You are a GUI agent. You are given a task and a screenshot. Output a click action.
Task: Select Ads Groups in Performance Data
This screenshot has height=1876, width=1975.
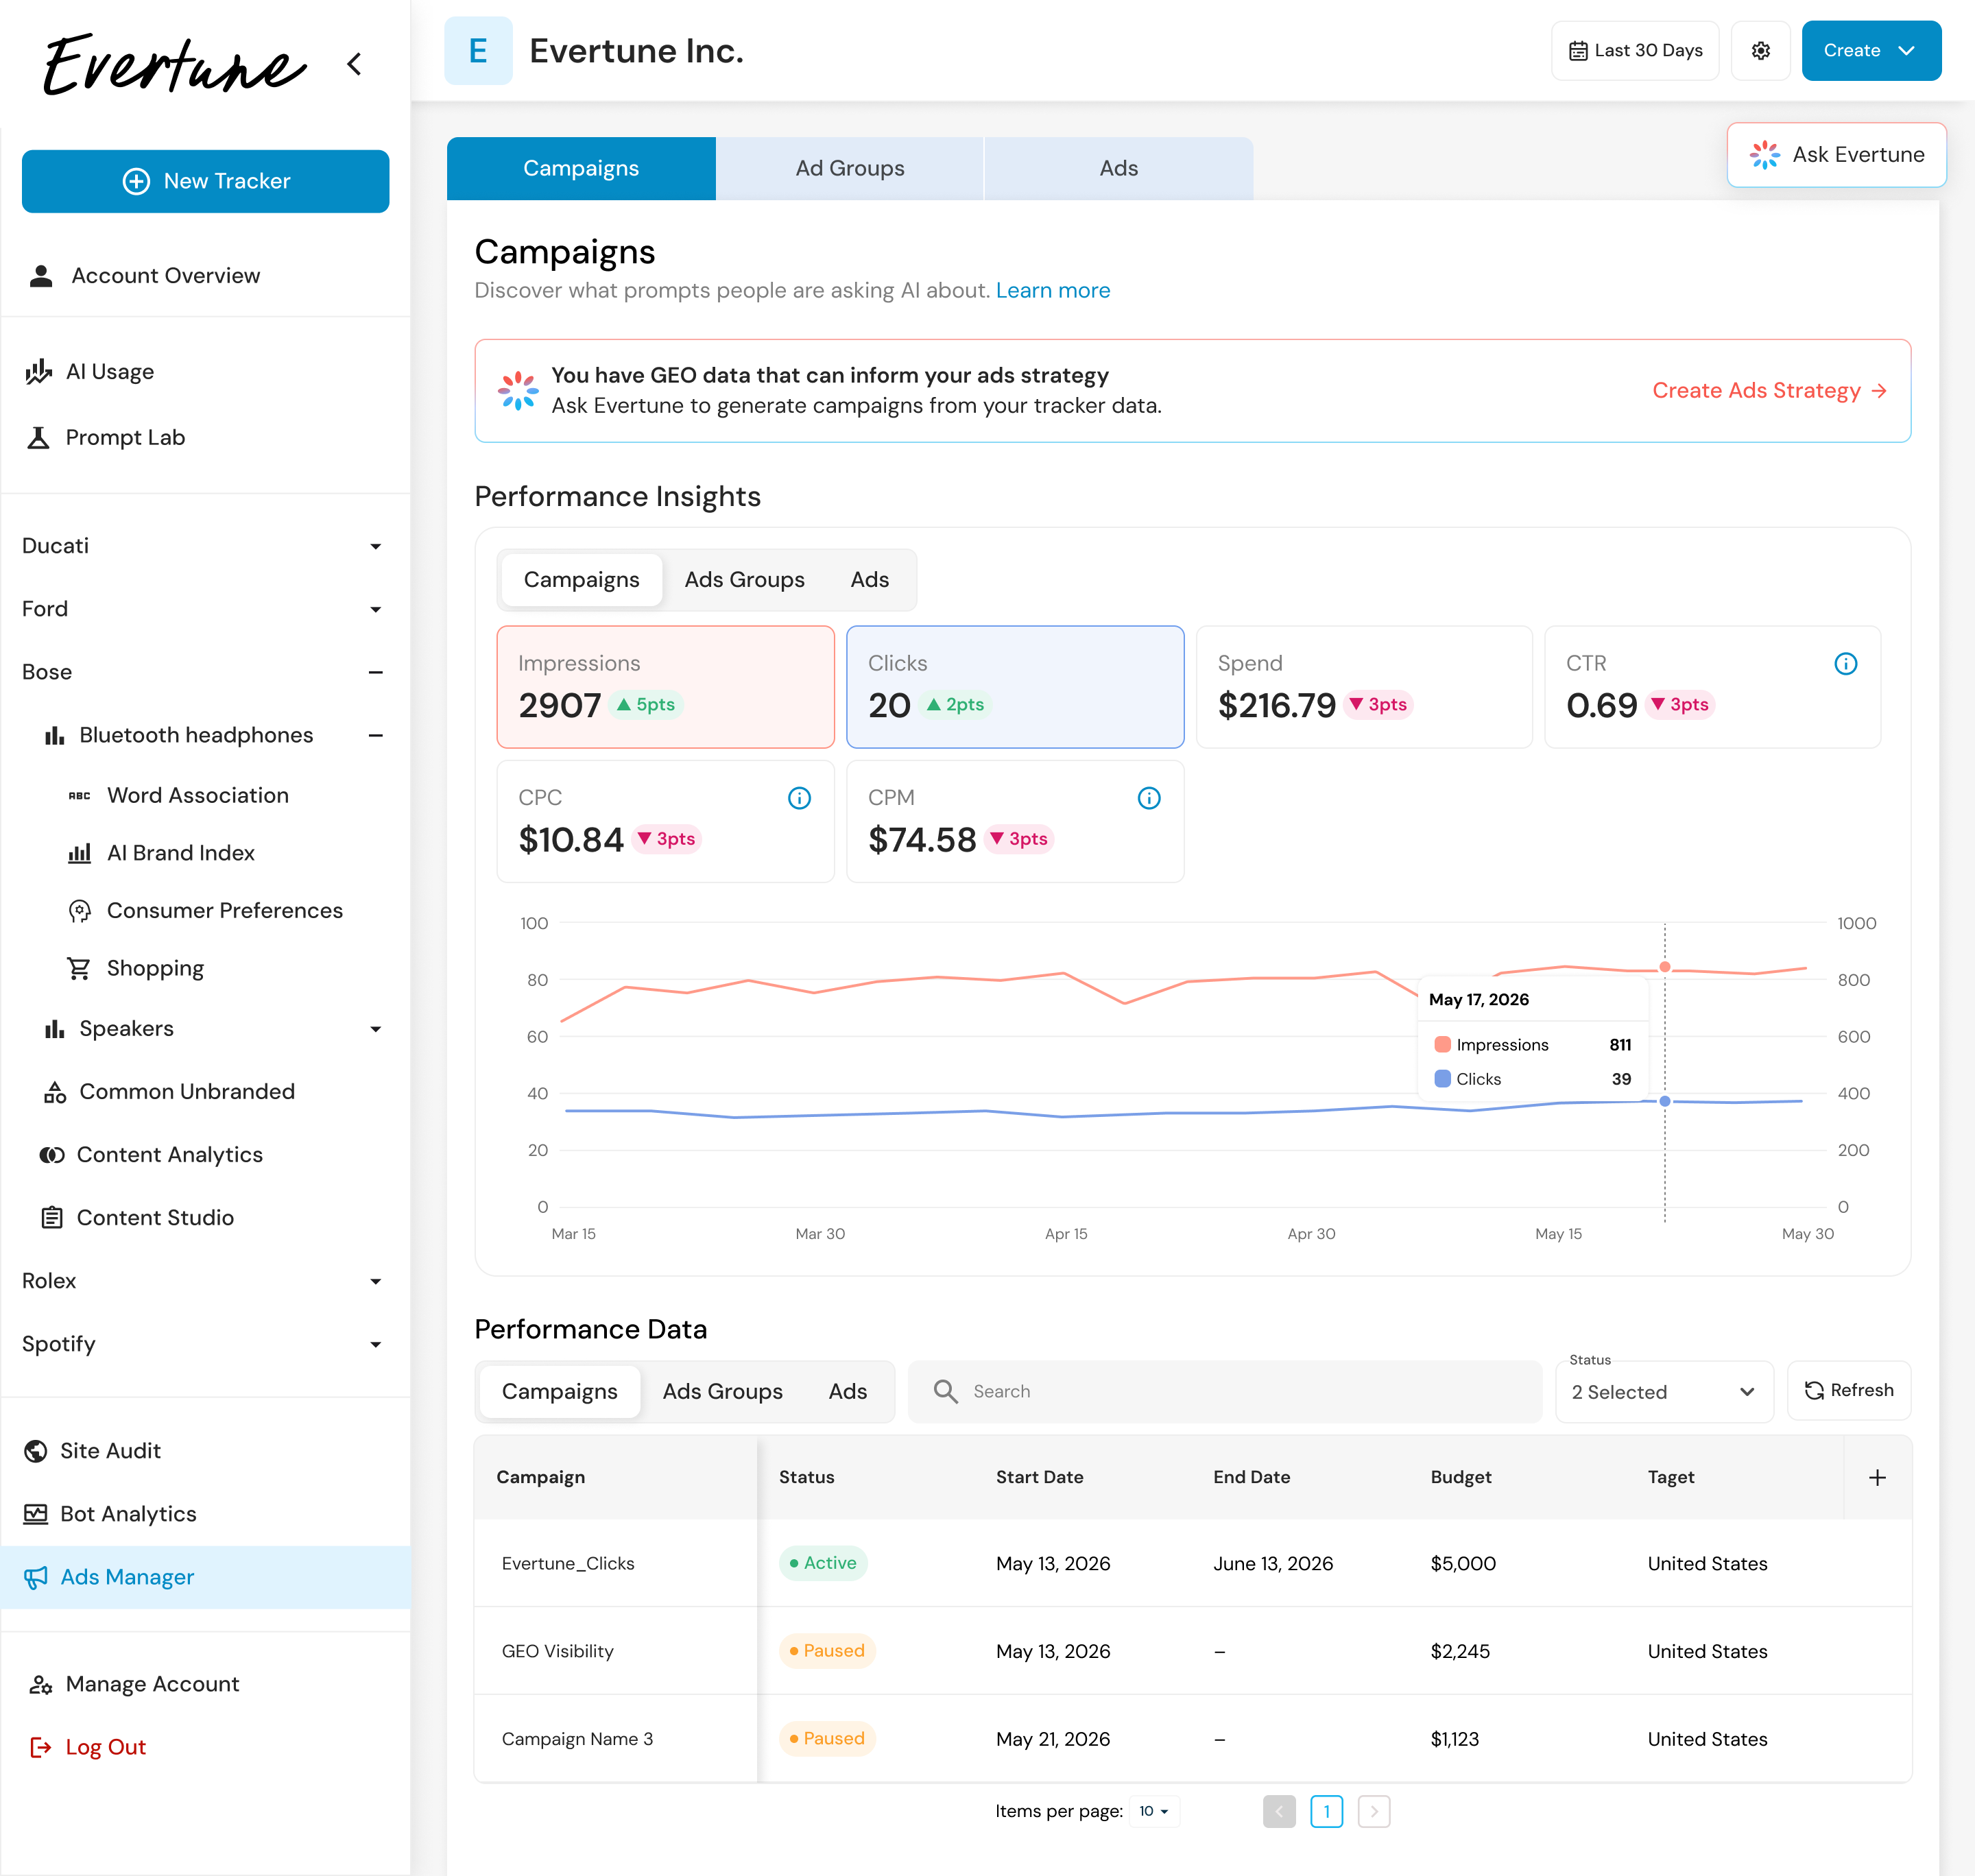(722, 1391)
